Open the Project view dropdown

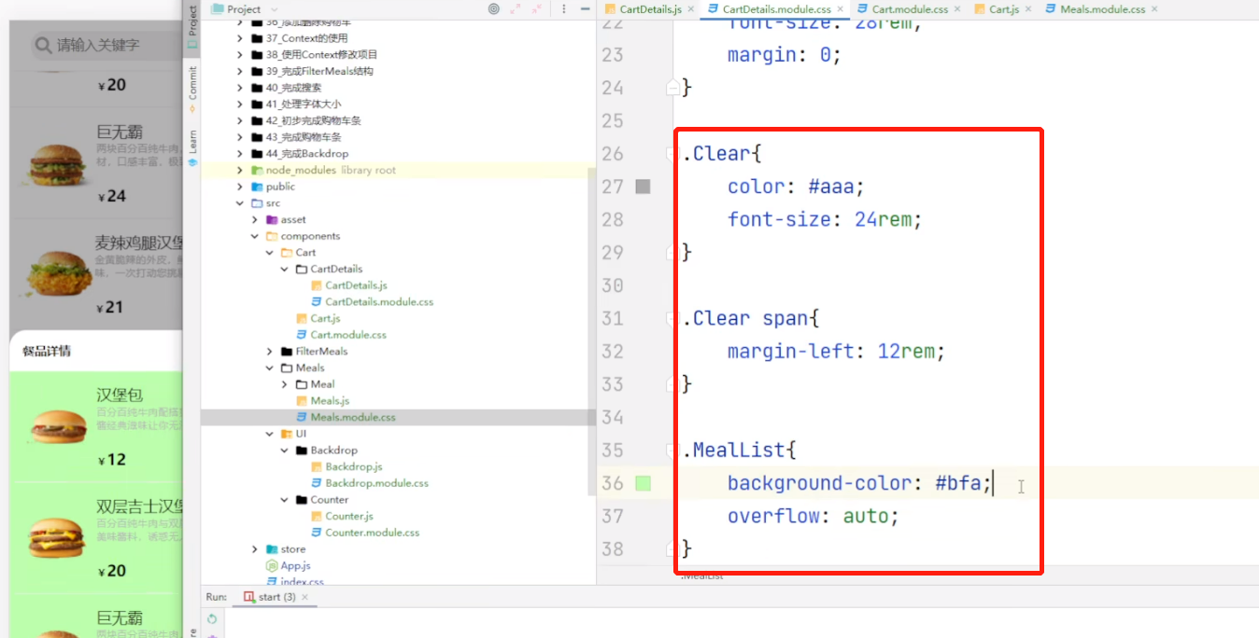244,9
